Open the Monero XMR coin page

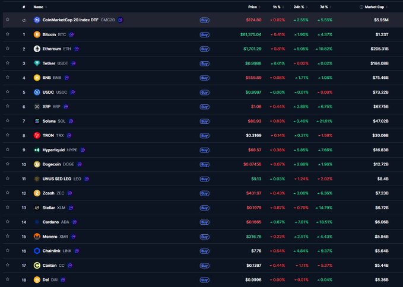[x=55, y=237]
